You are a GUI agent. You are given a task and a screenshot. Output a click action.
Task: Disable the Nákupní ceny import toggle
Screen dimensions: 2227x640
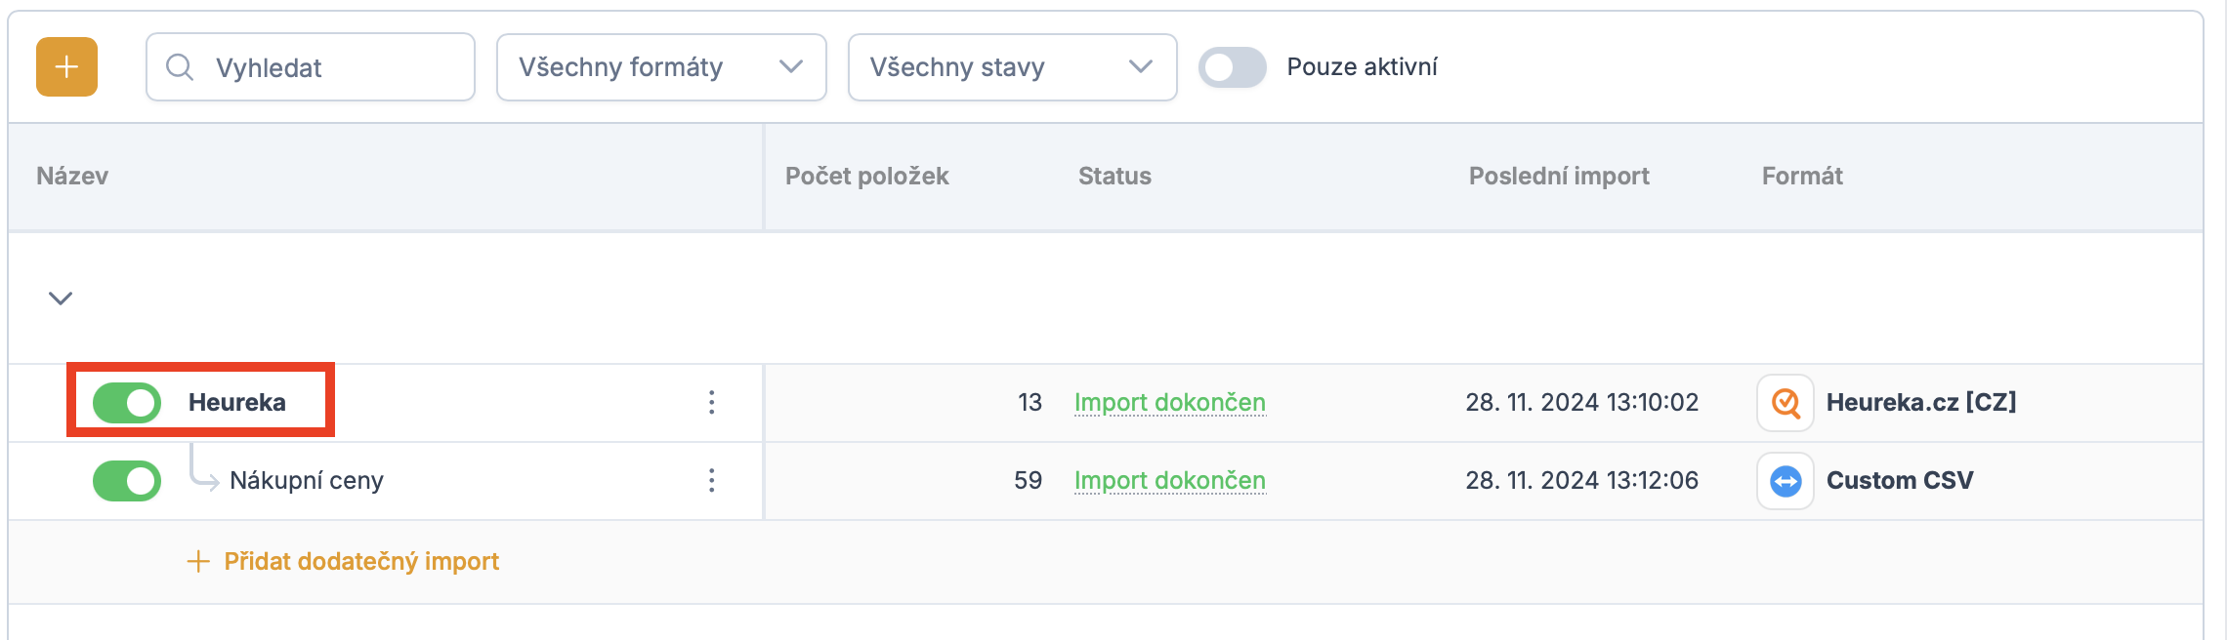pyautogui.click(x=127, y=481)
